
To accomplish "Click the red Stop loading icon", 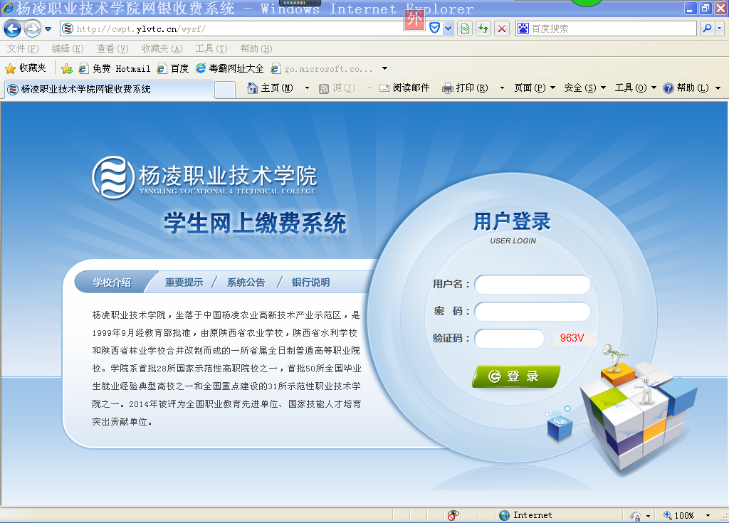I will (x=502, y=29).
